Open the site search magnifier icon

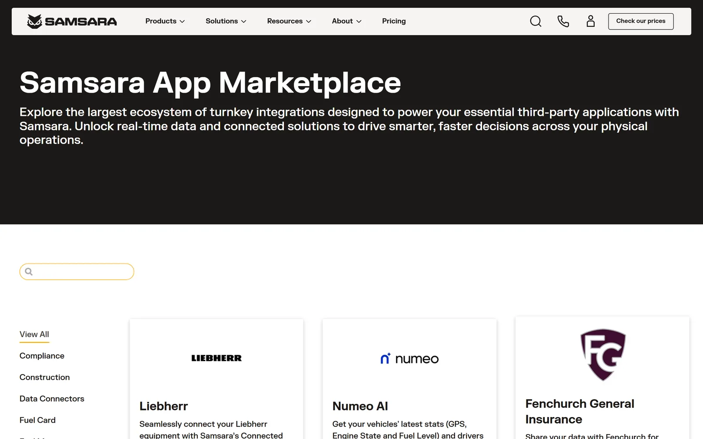536,21
